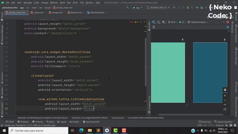Open the TODO tool window

pos(10,122)
